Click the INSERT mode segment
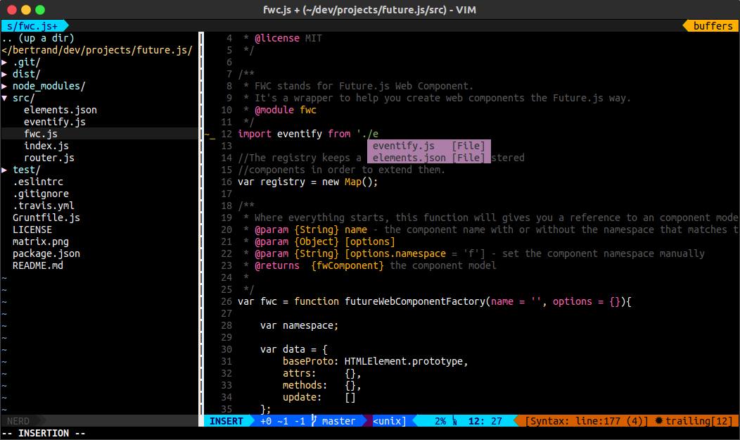This screenshot has height=440, width=740. 227,420
